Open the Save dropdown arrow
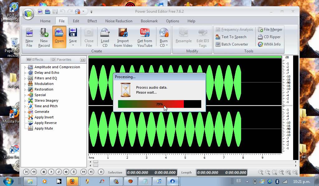The height and width of the screenshot is (186, 319). click(73, 45)
